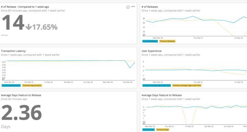Toggle the Current Avg Duration legend
This screenshot has width=247, height=132.
11,85
